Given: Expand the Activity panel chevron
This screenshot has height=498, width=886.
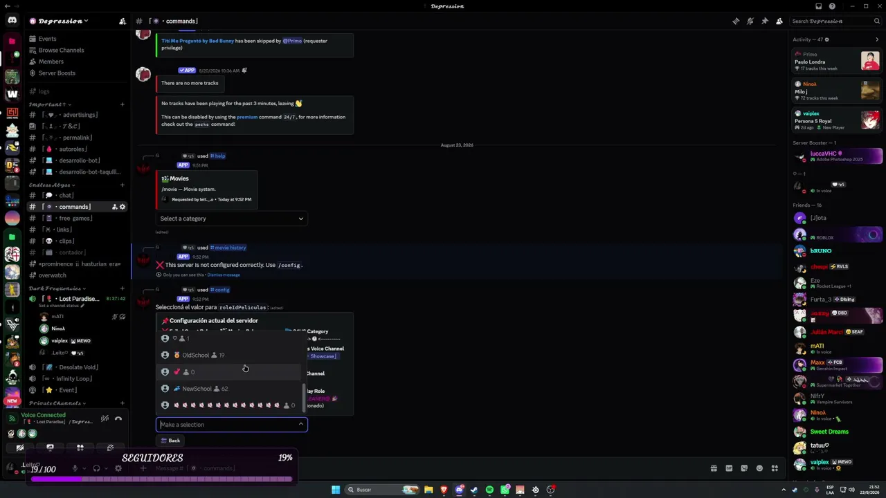Looking at the screenshot, I should (x=877, y=39).
